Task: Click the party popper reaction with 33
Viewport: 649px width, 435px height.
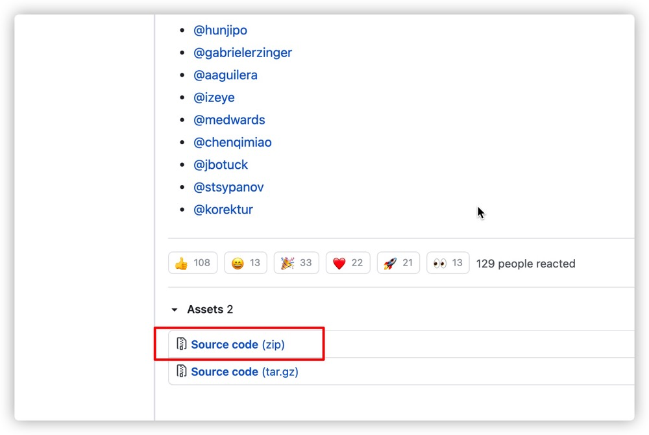Action: pos(296,263)
